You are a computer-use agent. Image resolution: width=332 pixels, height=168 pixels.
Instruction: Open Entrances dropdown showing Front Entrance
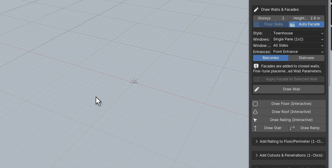pyautogui.click(x=298, y=52)
